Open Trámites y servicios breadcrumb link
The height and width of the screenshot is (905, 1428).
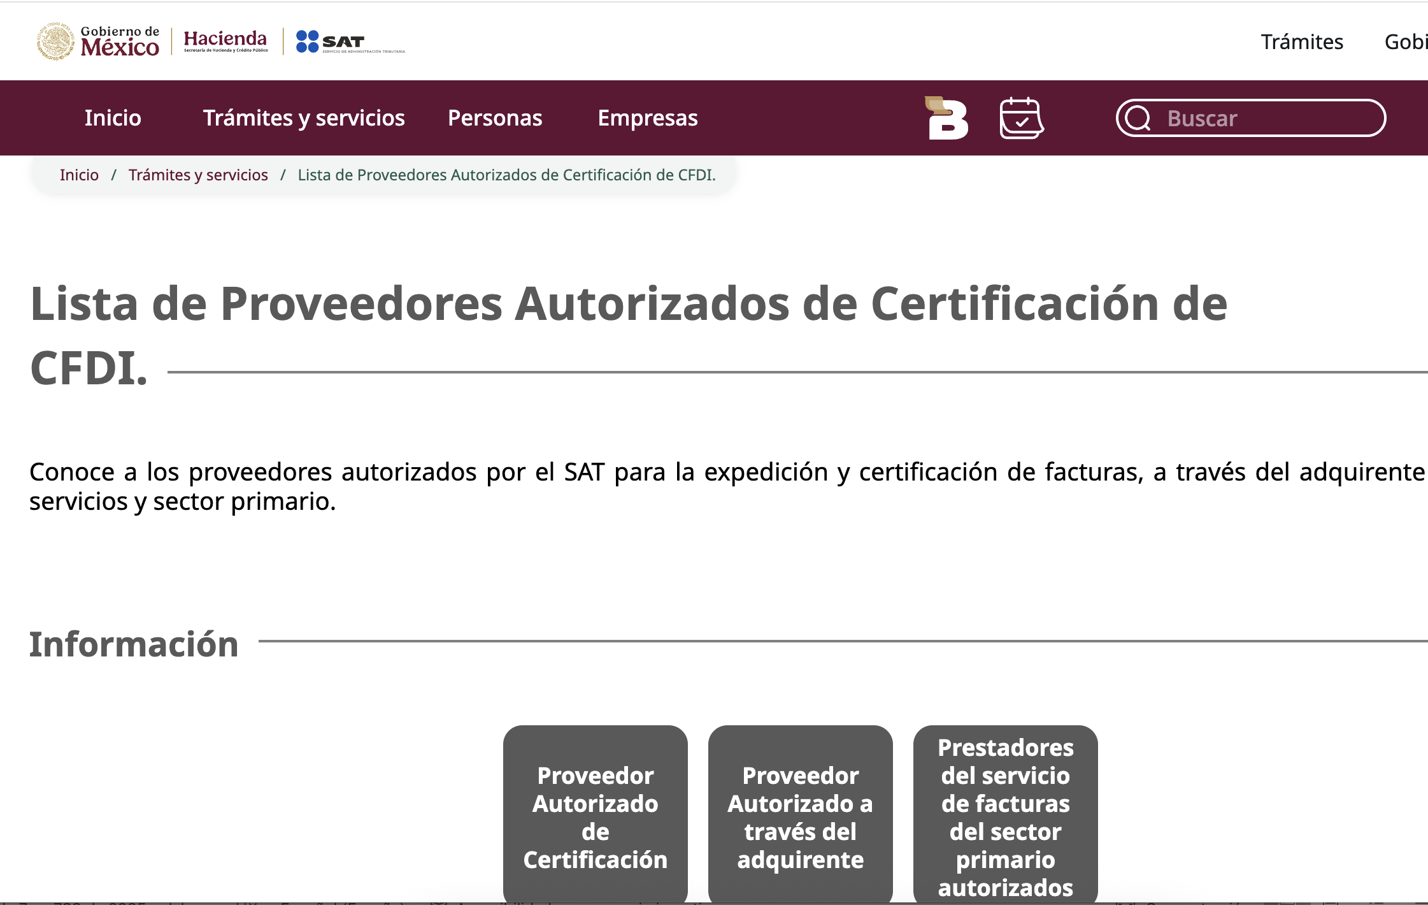tap(198, 175)
